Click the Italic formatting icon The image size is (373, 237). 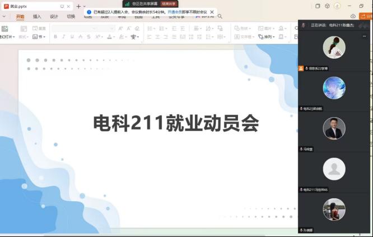click(x=64, y=37)
